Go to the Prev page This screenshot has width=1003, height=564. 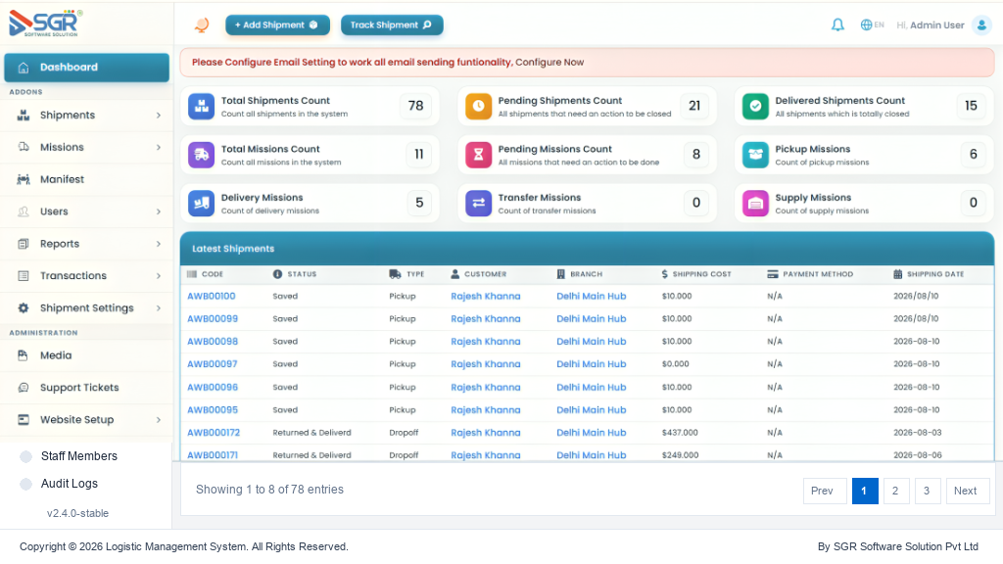[x=825, y=492]
